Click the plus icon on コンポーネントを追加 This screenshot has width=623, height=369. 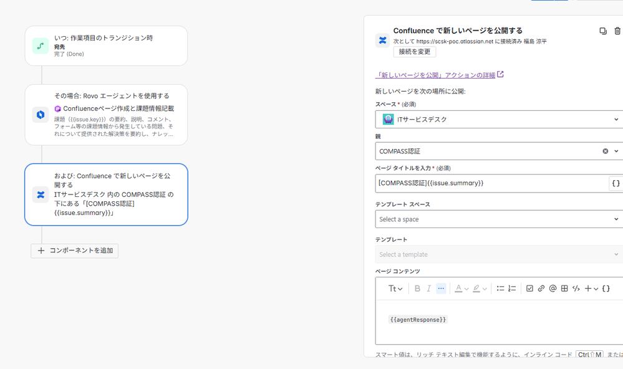41,251
